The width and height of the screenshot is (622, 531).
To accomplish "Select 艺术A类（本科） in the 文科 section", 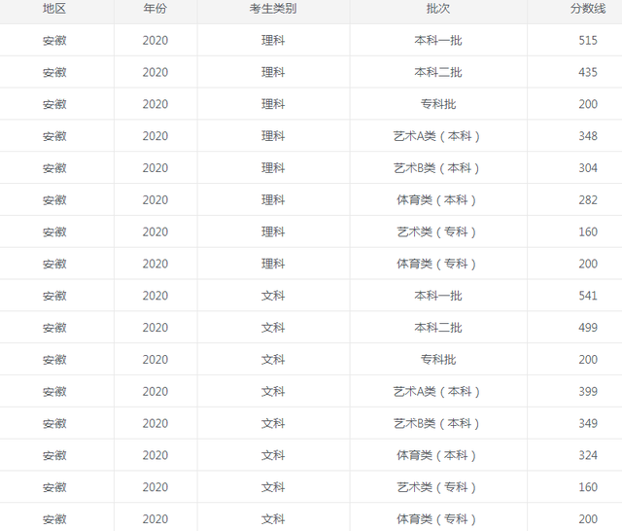I will click(437, 392).
